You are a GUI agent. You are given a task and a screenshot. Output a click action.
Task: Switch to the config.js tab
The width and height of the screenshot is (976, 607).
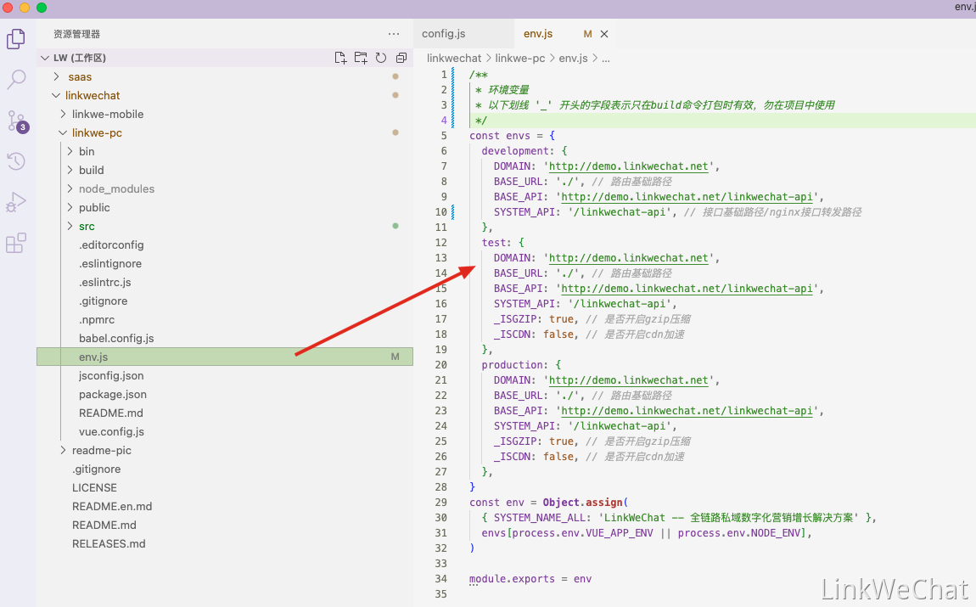pyautogui.click(x=444, y=34)
